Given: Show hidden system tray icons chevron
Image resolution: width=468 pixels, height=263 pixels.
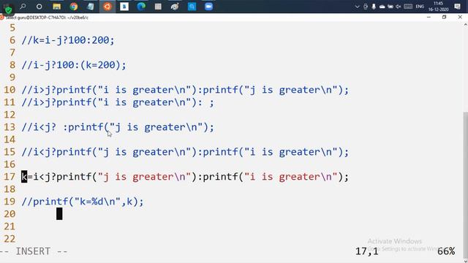Looking at the screenshot, I should 357,7.
